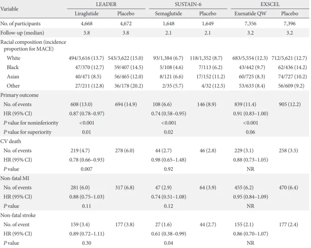Click the CV death events '219 (4.7)'
311x248 pixels.
tap(80, 150)
